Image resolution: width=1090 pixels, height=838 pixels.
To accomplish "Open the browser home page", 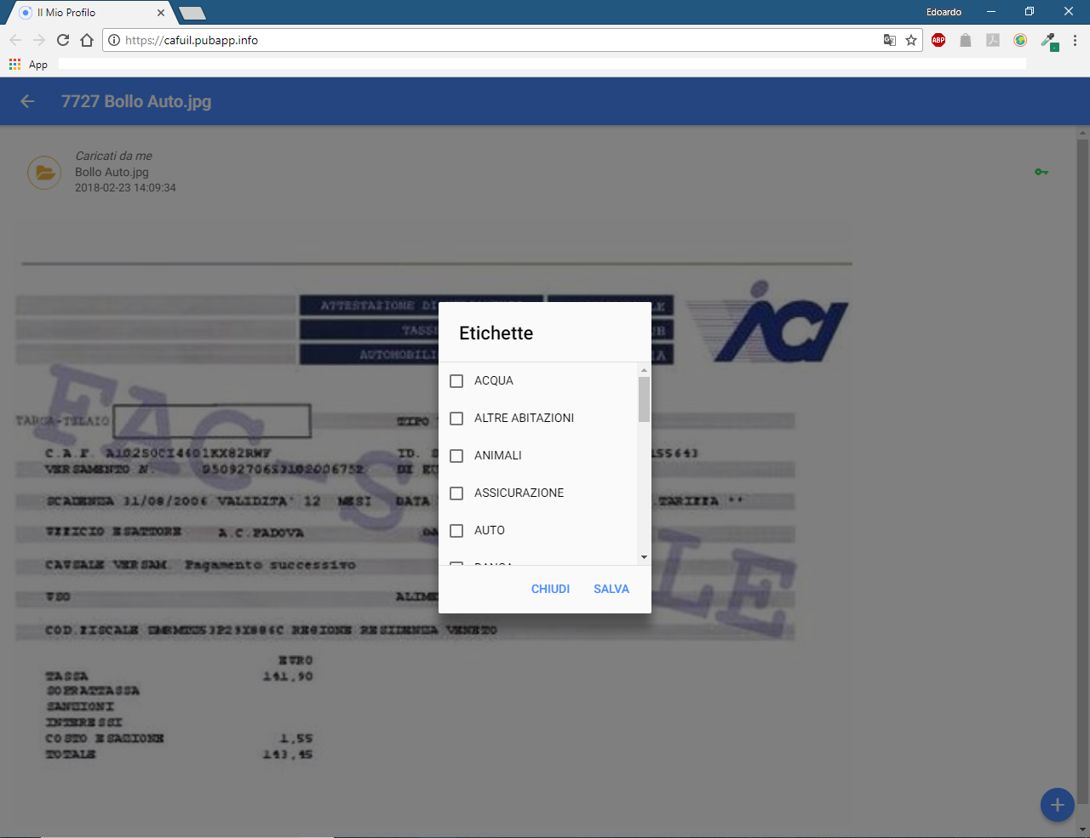I will [x=87, y=40].
